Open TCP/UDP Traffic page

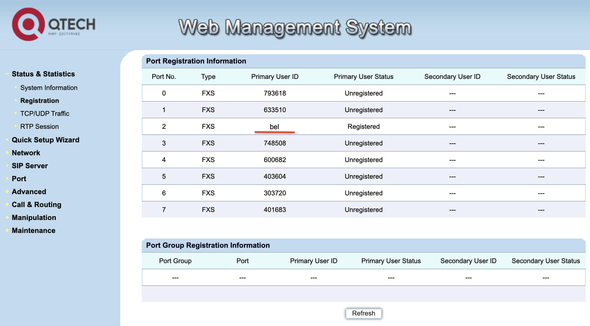tap(45, 114)
